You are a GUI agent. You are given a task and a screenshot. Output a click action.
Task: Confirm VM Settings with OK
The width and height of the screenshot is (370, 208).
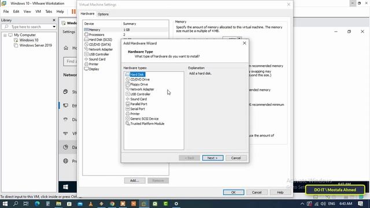234,192
